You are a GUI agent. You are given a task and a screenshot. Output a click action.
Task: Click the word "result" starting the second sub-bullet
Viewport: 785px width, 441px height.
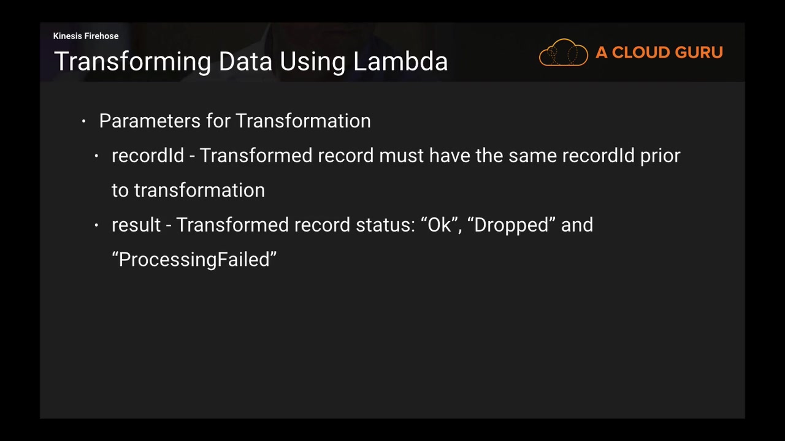click(136, 225)
